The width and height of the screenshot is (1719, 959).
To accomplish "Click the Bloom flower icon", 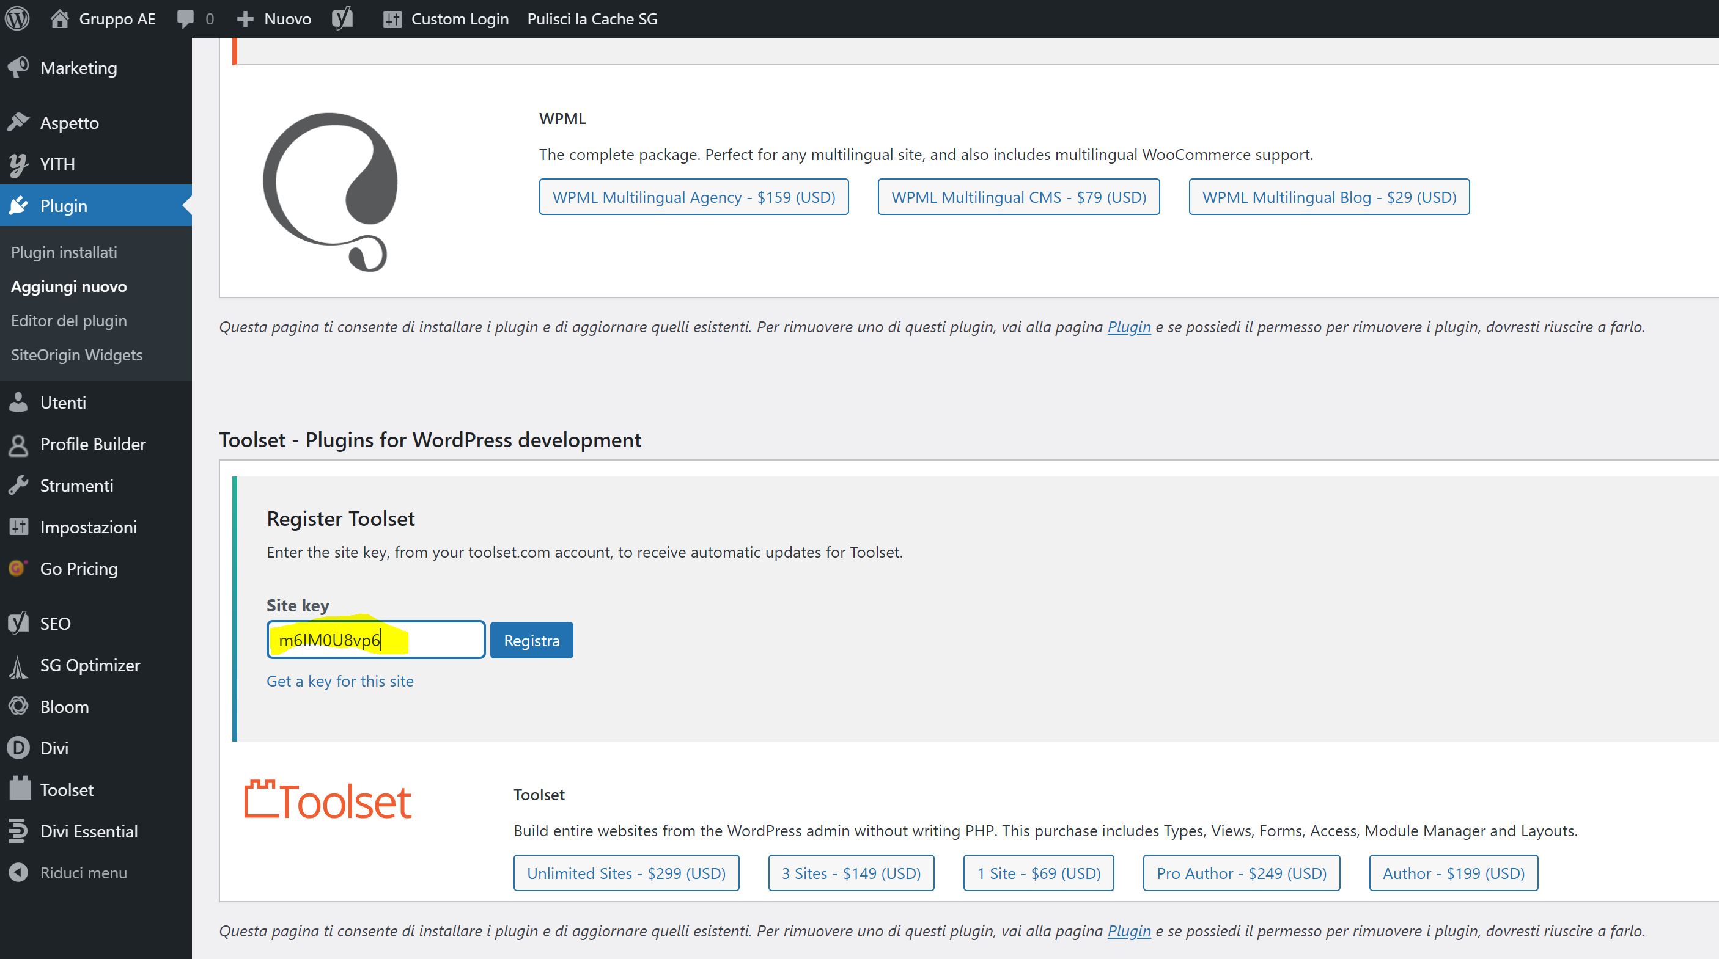I will coord(19,706).
